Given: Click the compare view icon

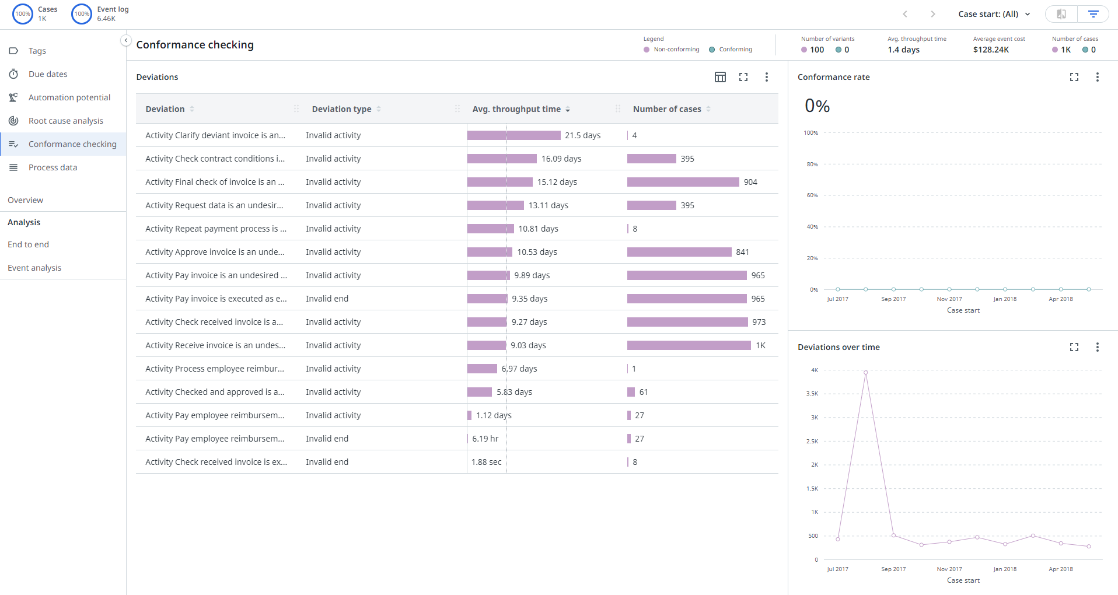Looking at the screenshot, I should coord(1061,14).
